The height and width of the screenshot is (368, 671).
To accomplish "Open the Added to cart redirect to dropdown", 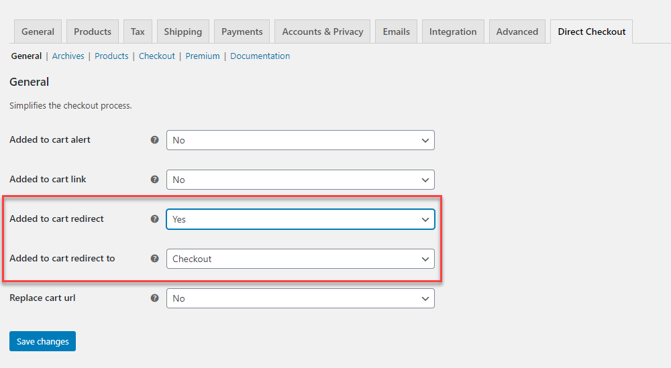I will coord(301,259).
